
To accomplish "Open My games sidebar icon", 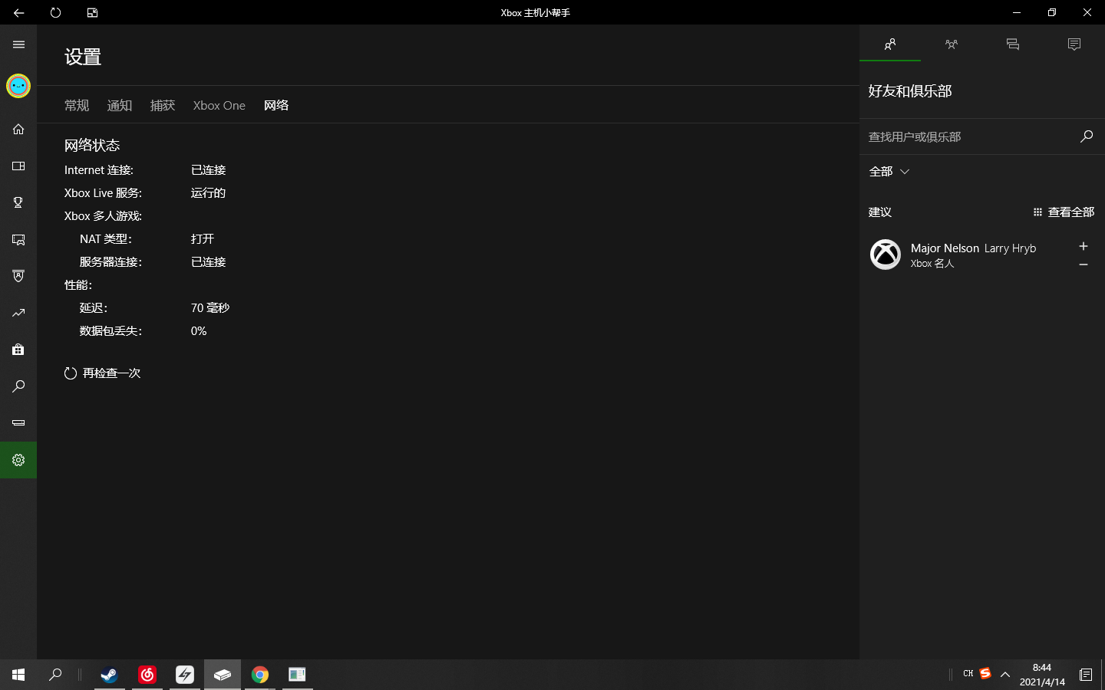I will [18, 166].
